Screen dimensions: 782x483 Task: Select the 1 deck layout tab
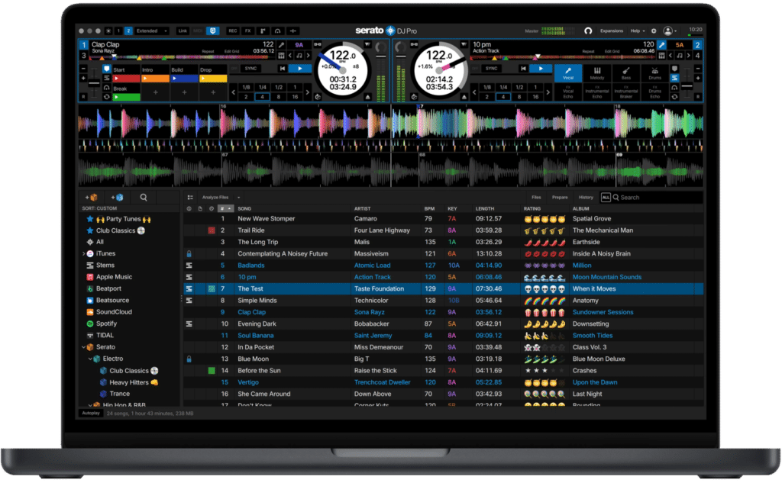(x=118, y=31)
